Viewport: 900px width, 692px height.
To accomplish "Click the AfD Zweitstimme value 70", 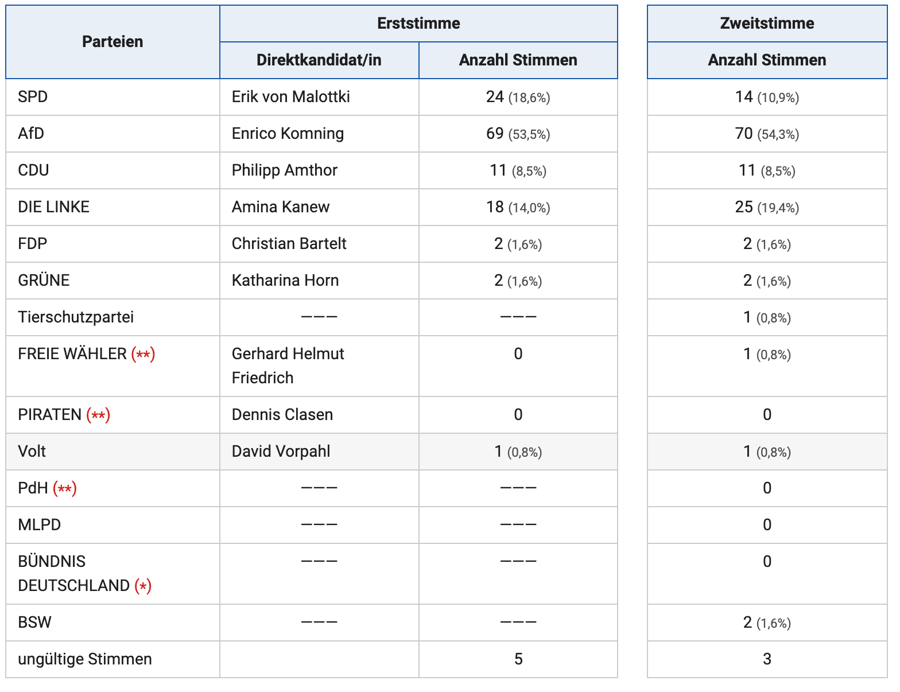I will pos(744,134).
